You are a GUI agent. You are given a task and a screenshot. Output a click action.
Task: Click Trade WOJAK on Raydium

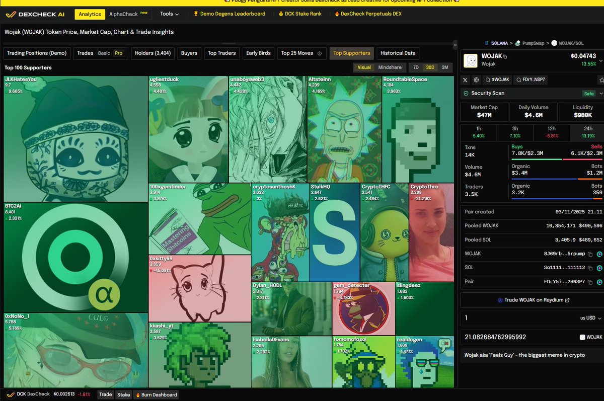click(x=533, y=300)
